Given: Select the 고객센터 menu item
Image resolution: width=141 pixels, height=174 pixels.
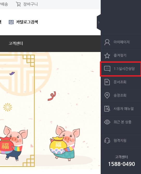Looking at the screenshot, I should [x=16, y=43].
